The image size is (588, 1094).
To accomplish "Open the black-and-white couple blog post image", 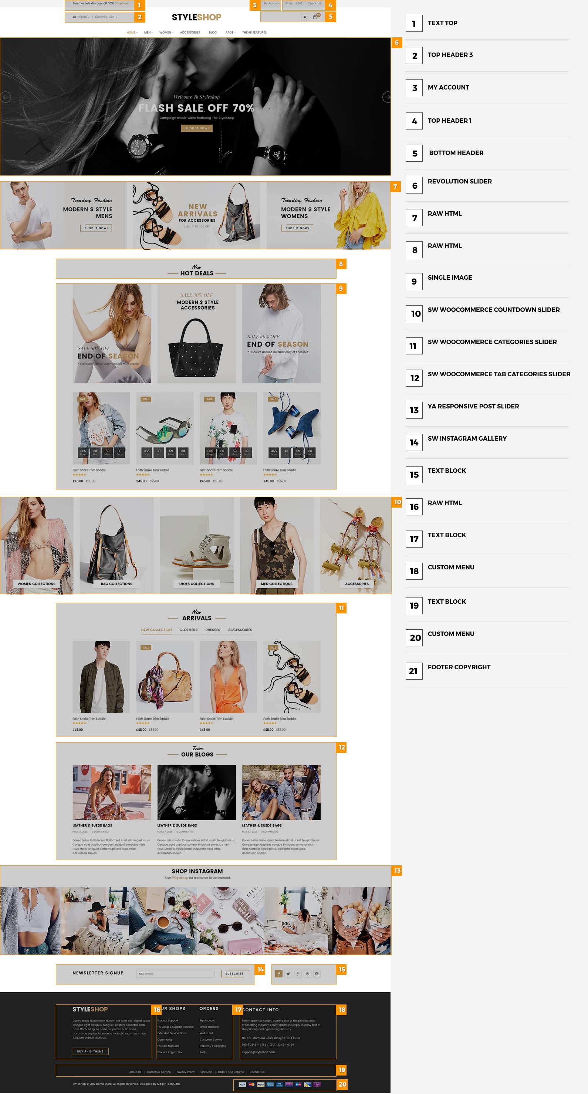I will tap(197, 792).
